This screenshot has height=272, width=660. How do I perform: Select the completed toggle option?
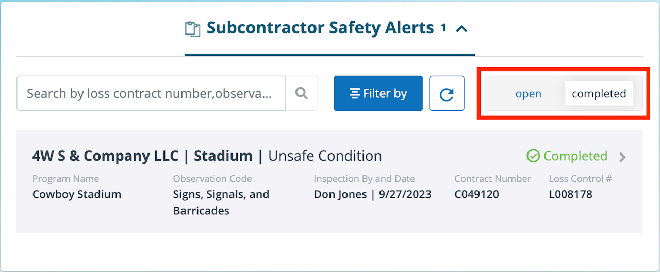click(599, 94)
